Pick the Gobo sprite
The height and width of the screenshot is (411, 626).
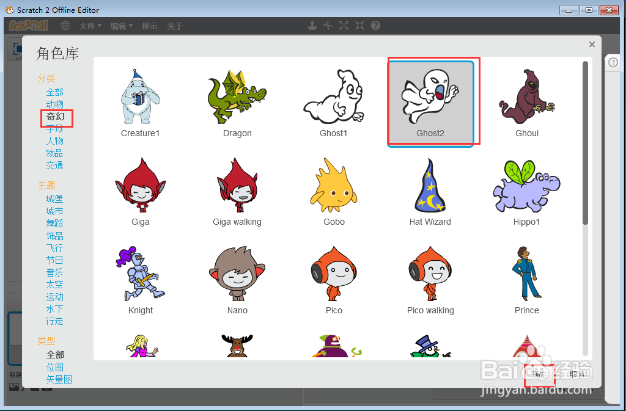(334, 192)
